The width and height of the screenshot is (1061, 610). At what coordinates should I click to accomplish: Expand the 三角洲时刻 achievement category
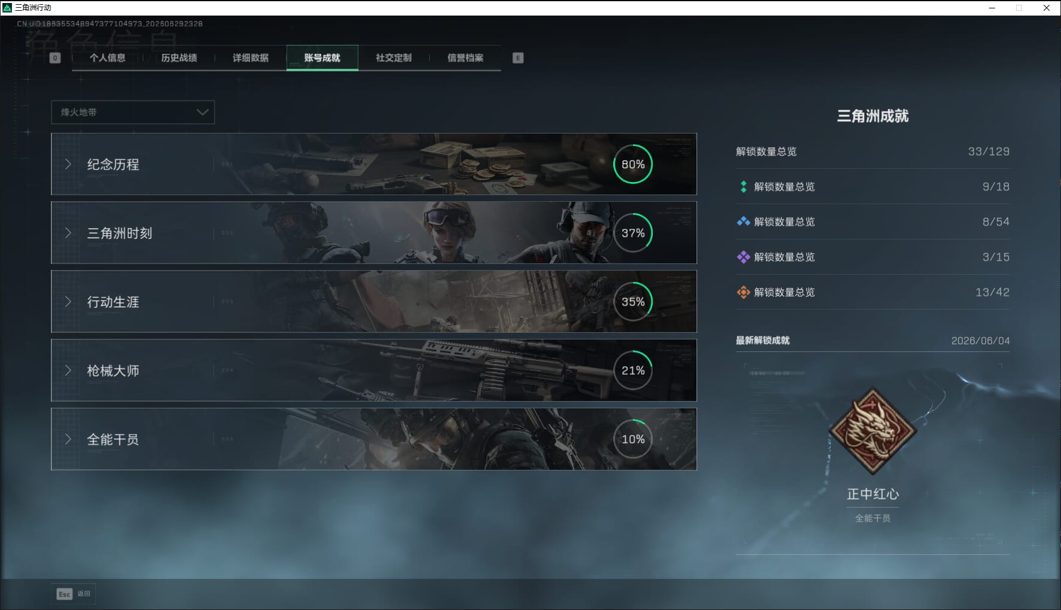click(373, 233)
